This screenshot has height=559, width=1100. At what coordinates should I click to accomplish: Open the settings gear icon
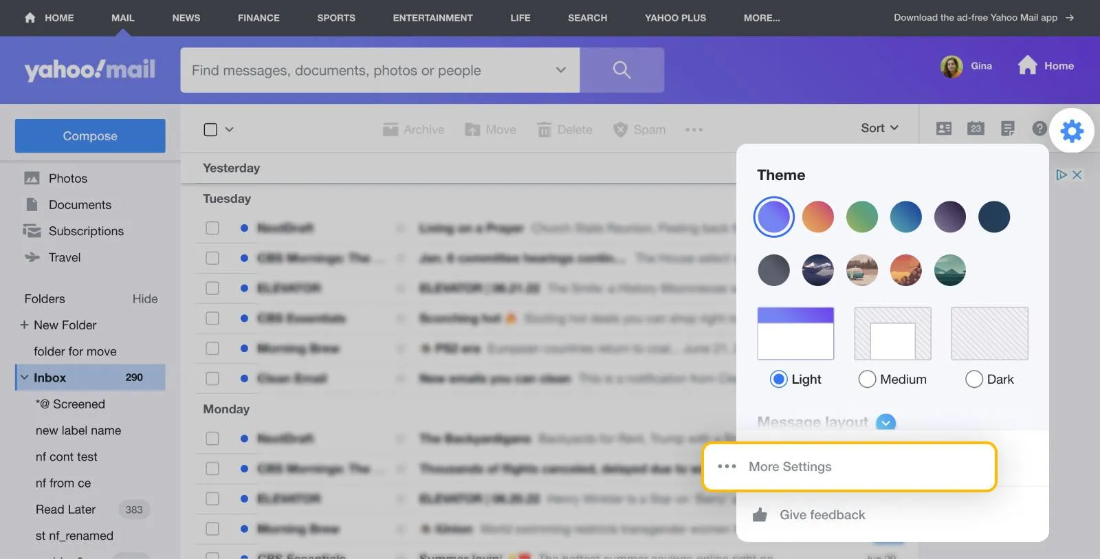click(1072, 131)
